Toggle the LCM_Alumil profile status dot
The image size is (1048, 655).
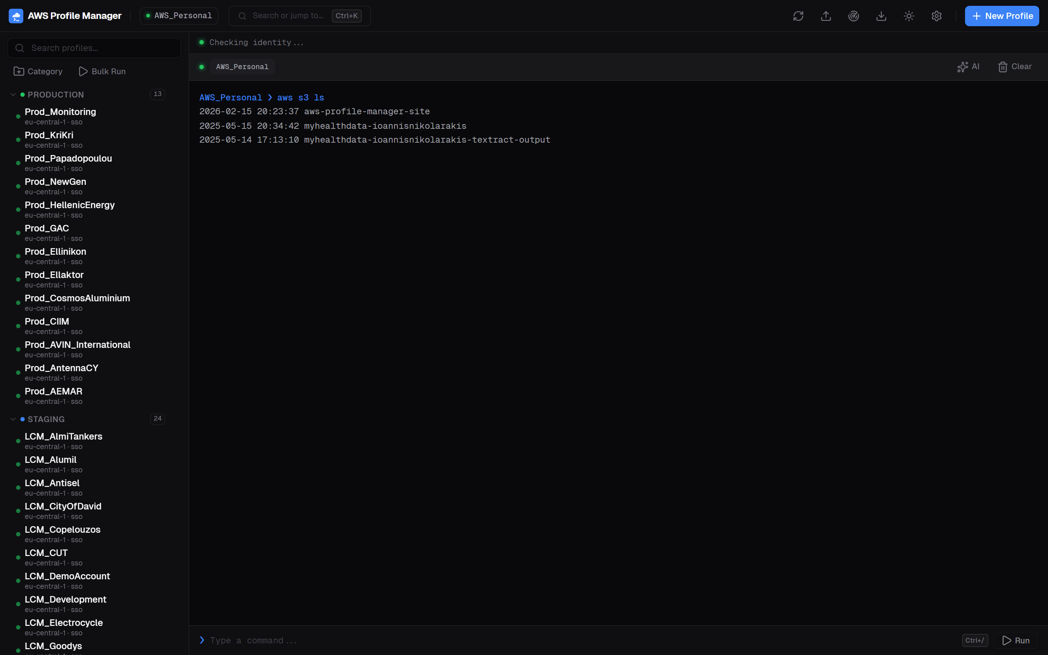(17, 464)
